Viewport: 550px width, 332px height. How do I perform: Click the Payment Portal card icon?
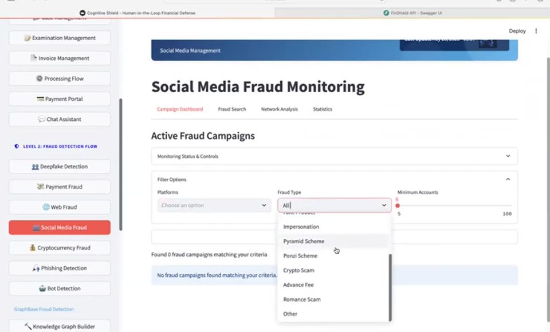coord(40,99)
